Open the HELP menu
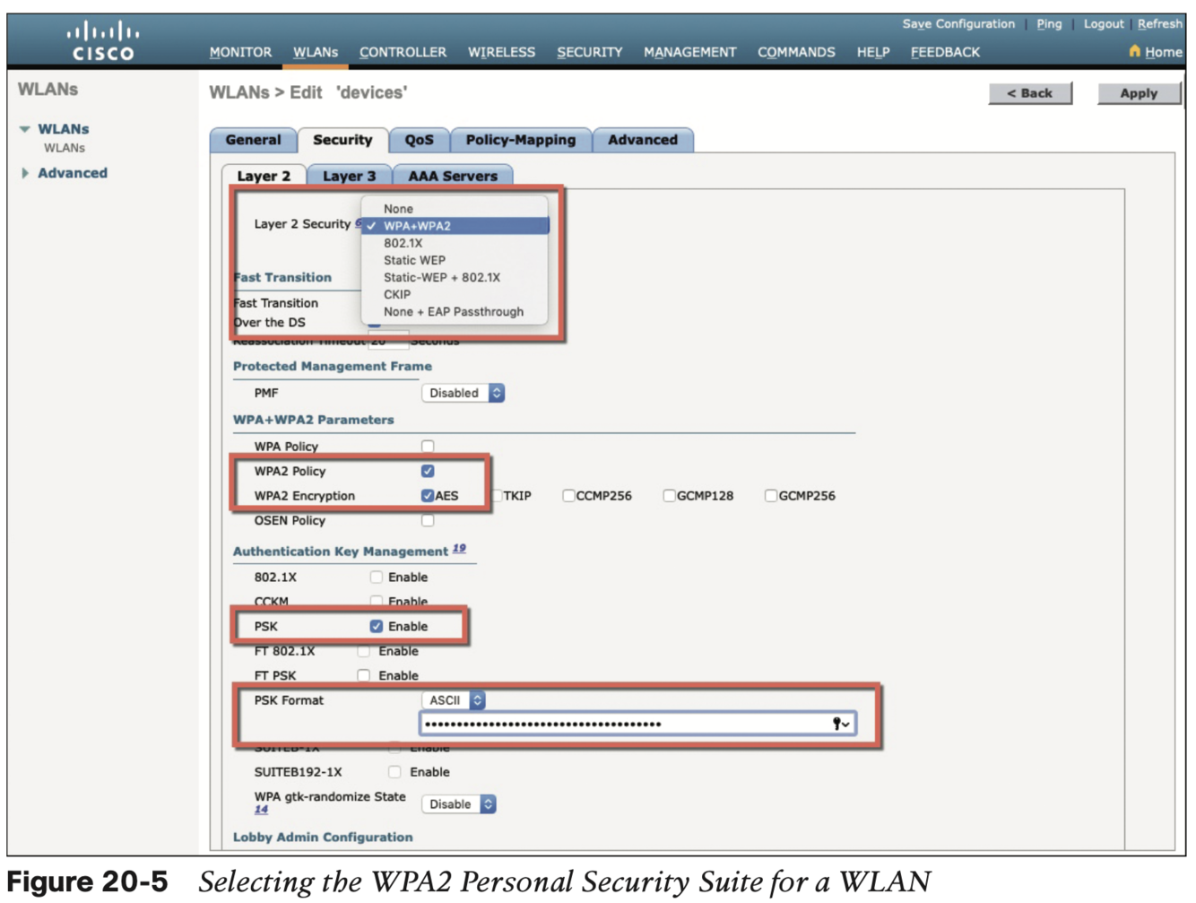This screenshot has height=903, width=1196. (872, 52)
